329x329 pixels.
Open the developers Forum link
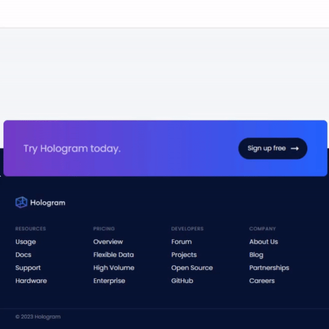[x=181, y=242]
